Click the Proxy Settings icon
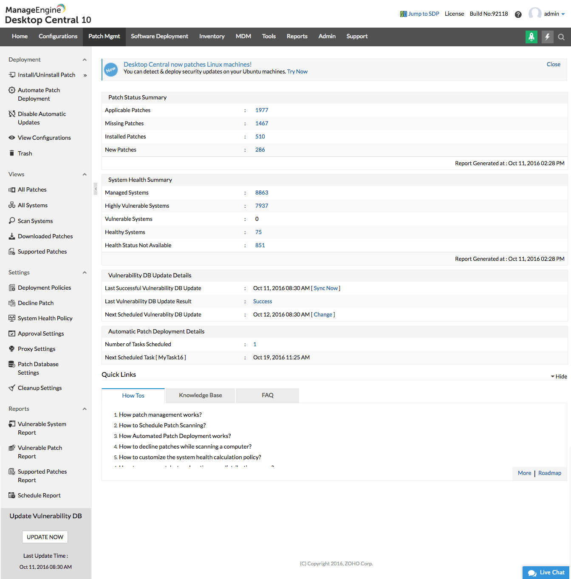The image size is (571, 579). 12,349
